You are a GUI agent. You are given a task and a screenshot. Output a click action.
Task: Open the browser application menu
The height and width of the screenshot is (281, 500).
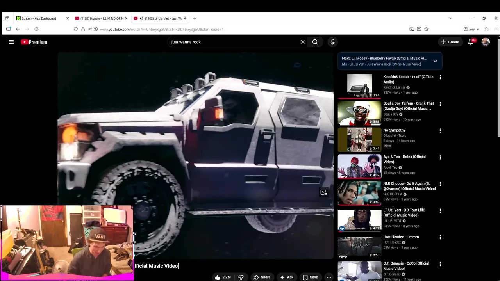pos(496,29)
